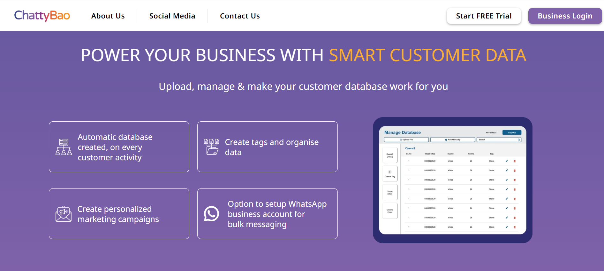Screen dimensions: 604x271
Task: Click the WhatsApp icon
Action: 211,214
